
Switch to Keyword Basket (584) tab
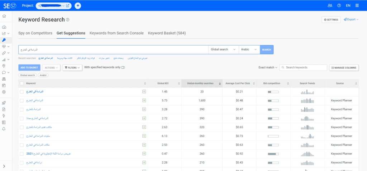(167, 33)
